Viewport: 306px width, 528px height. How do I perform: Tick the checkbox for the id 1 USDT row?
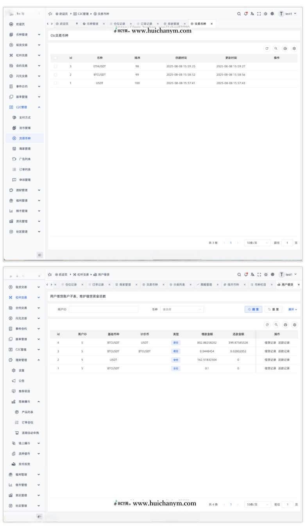[x=55, y=83]
